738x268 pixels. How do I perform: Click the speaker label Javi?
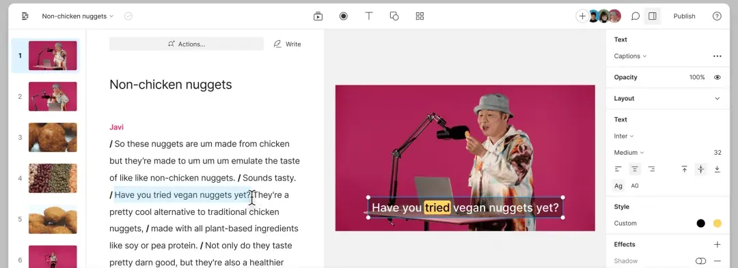coord(116,127)
